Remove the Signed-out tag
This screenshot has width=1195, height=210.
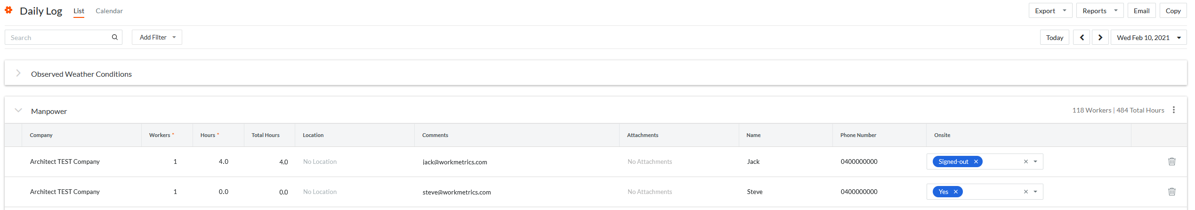coord(976,162)
